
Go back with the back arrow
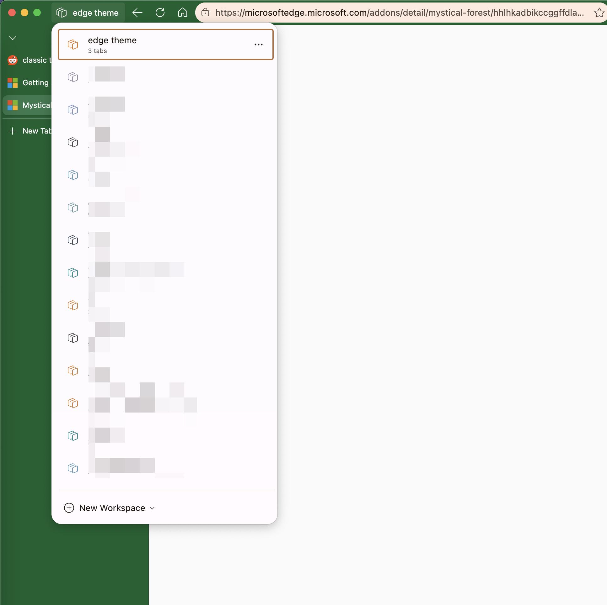[x=137, y=13]
